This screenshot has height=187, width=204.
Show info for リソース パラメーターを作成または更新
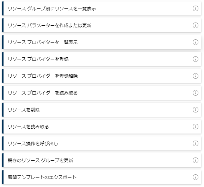[195, 25]
